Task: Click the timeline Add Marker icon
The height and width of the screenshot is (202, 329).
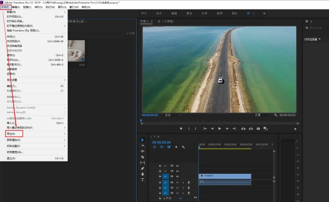Action: [x=176, y=147]
